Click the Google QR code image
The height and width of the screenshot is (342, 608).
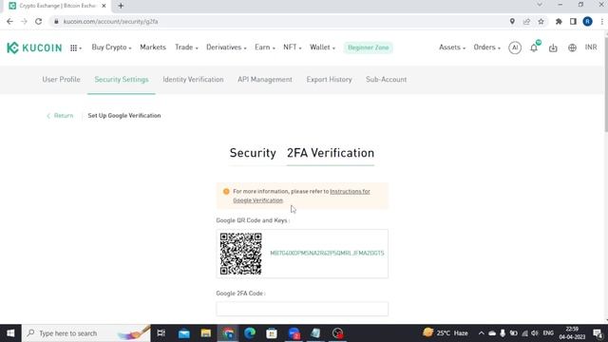tap(240, 254)
